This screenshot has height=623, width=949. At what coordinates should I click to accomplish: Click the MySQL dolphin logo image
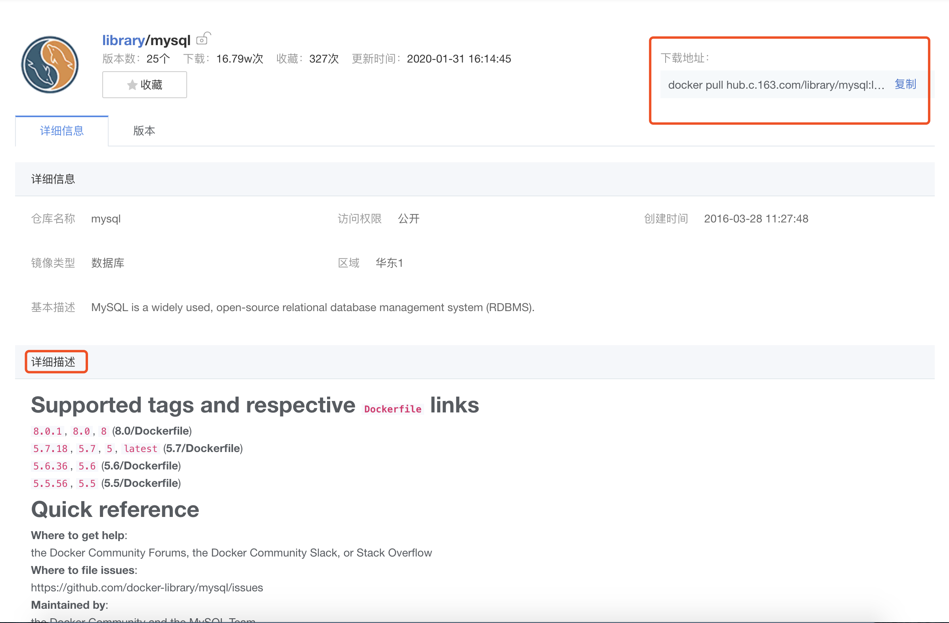tap(50, 65)
